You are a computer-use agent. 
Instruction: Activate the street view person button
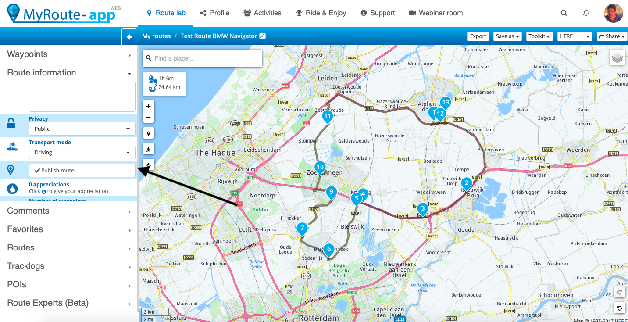149,150
